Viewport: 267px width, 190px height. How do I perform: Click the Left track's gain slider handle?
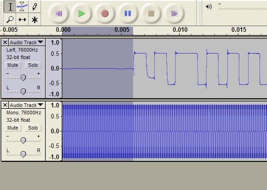pyautogui.click(x=23, y=77)
